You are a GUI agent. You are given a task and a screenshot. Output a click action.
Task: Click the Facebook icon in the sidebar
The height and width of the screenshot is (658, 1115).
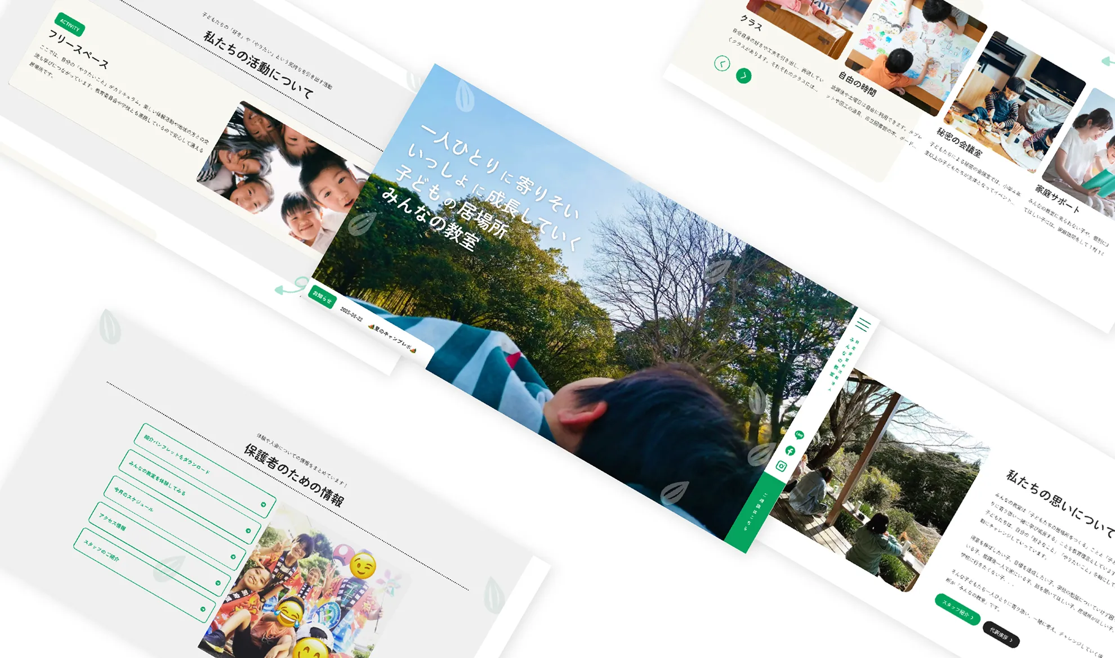[x=790, y=450]
